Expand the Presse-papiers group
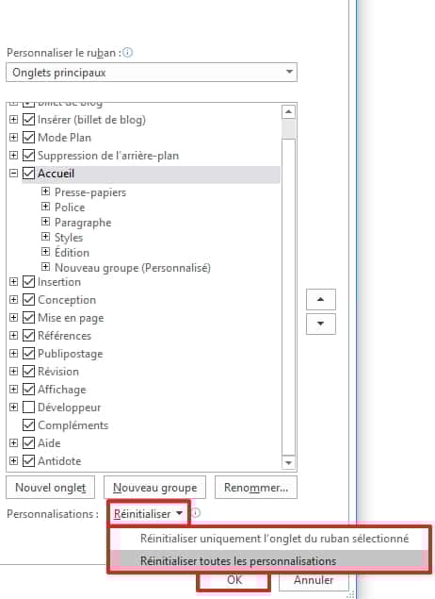Viewport: 435px width, 599px height. coord(45,191)
